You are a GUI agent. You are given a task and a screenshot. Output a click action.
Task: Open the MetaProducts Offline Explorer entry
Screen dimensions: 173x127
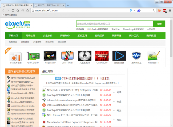coord(72,122)
